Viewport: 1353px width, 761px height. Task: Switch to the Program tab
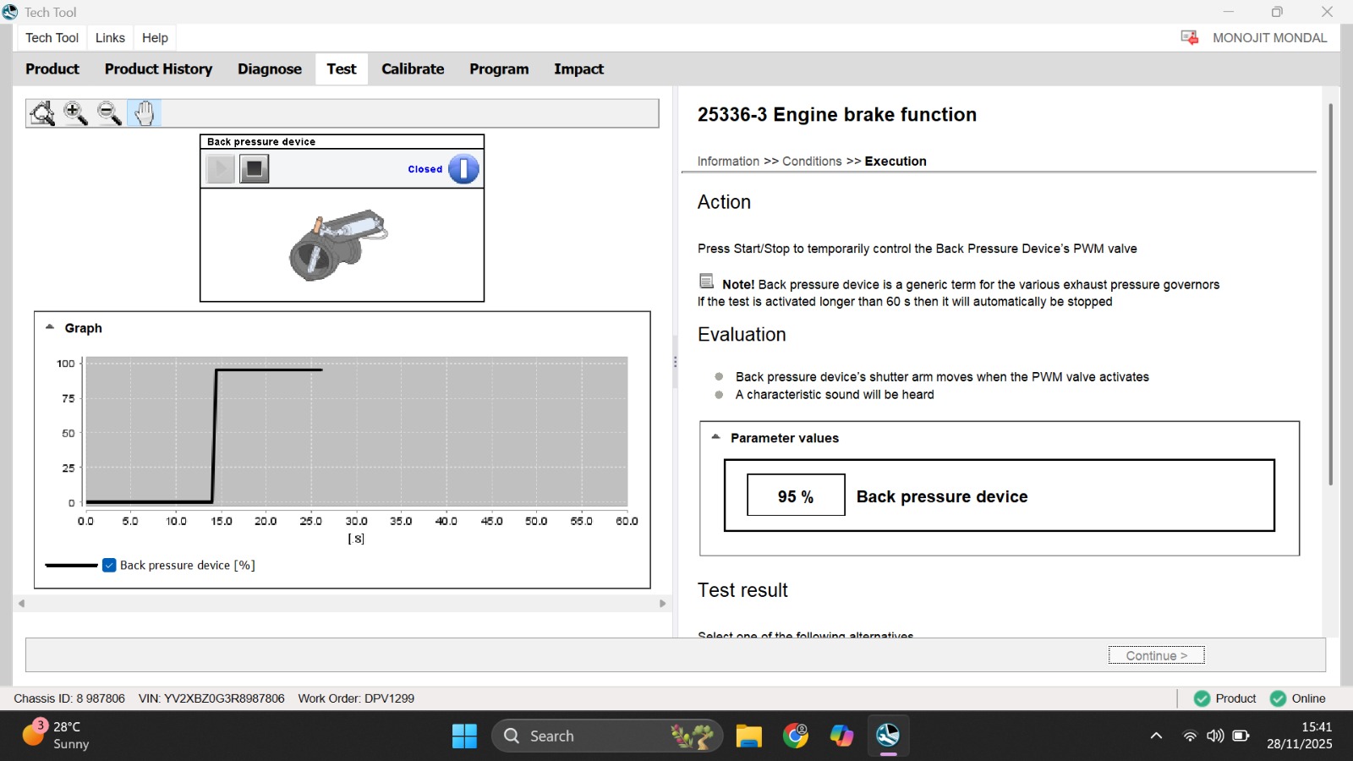(x=499, y=69)
